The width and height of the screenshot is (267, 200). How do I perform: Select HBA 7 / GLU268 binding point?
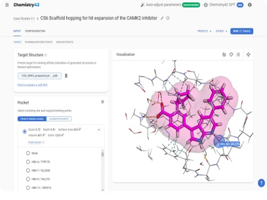(28, 171)
